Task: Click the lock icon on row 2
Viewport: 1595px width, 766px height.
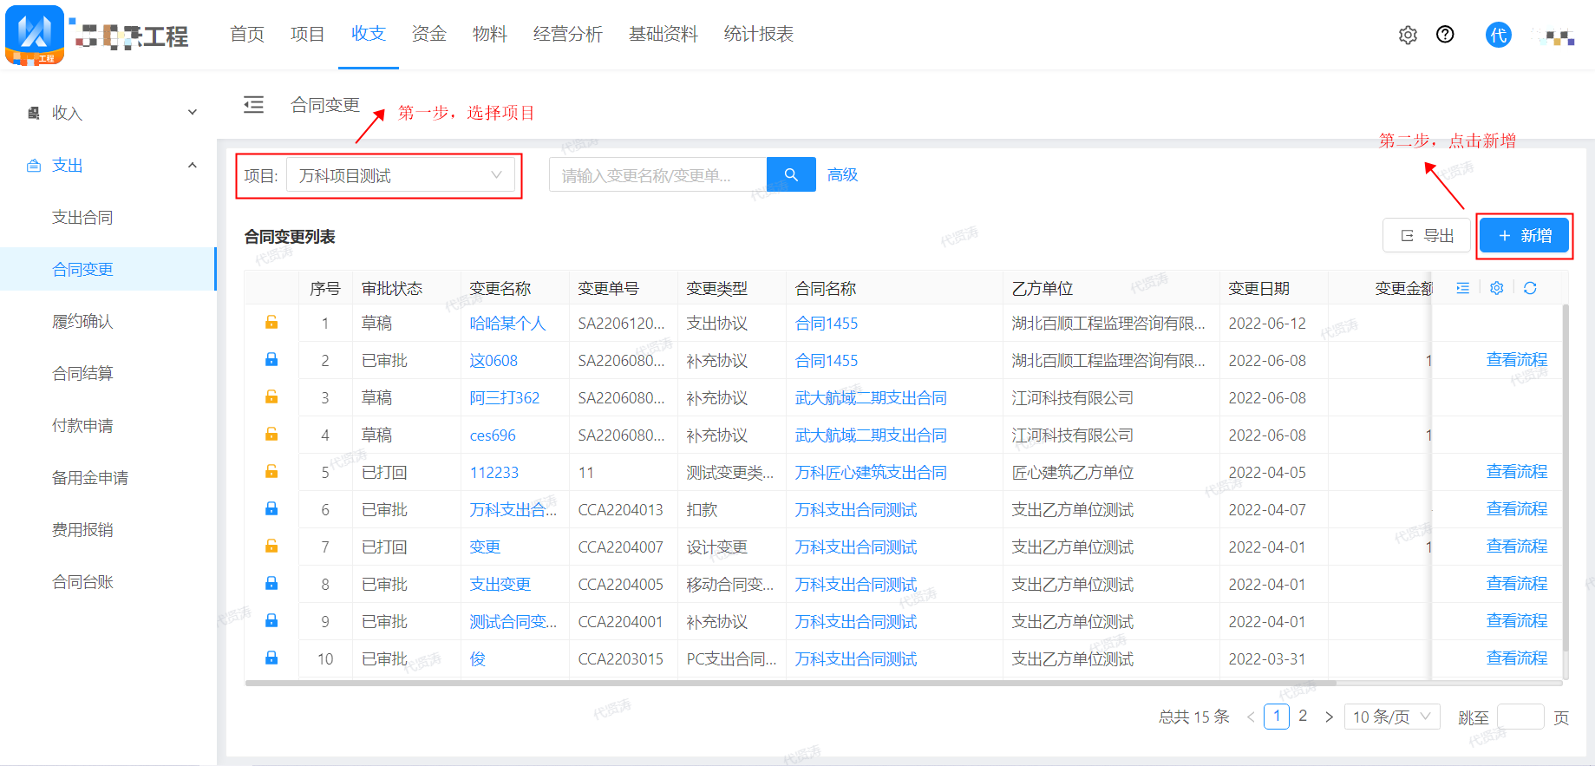Action: pyautogui.click(x=271, y=360)
